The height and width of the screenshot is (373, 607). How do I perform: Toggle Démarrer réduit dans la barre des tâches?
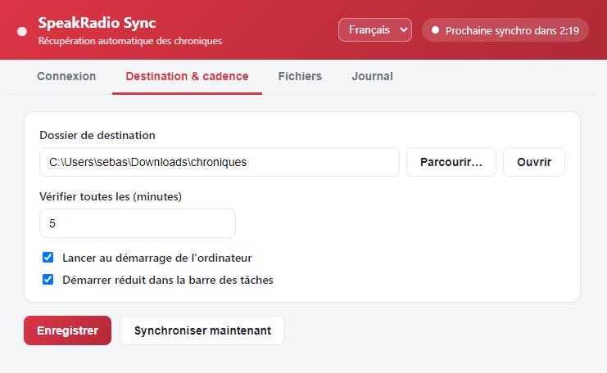pyautogui.click(x=48, y=280)
